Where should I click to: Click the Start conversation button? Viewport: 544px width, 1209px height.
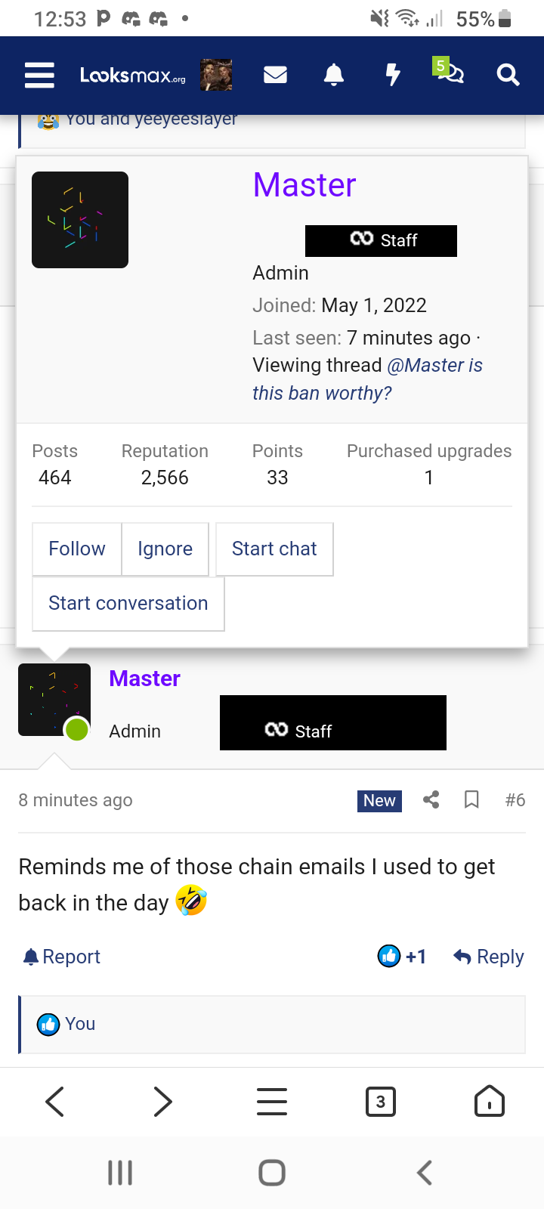(128, 604)
